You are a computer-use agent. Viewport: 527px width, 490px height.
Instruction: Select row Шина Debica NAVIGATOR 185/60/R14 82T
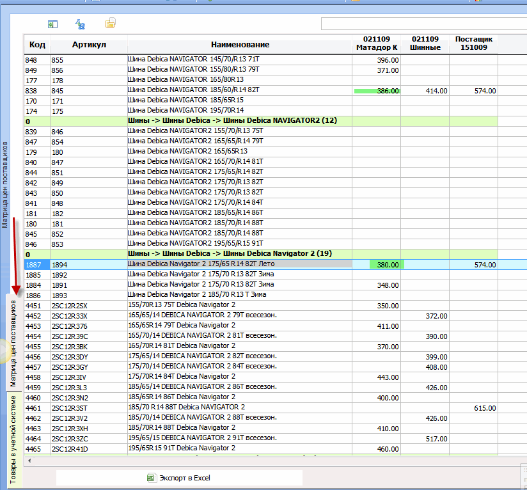261,90
